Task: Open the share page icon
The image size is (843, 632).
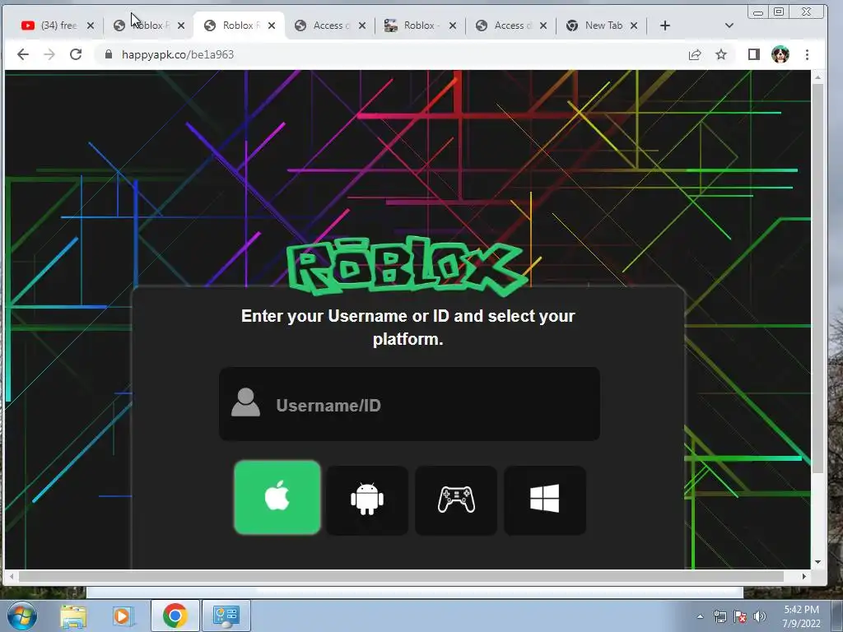Action: (x=695, y=54)
